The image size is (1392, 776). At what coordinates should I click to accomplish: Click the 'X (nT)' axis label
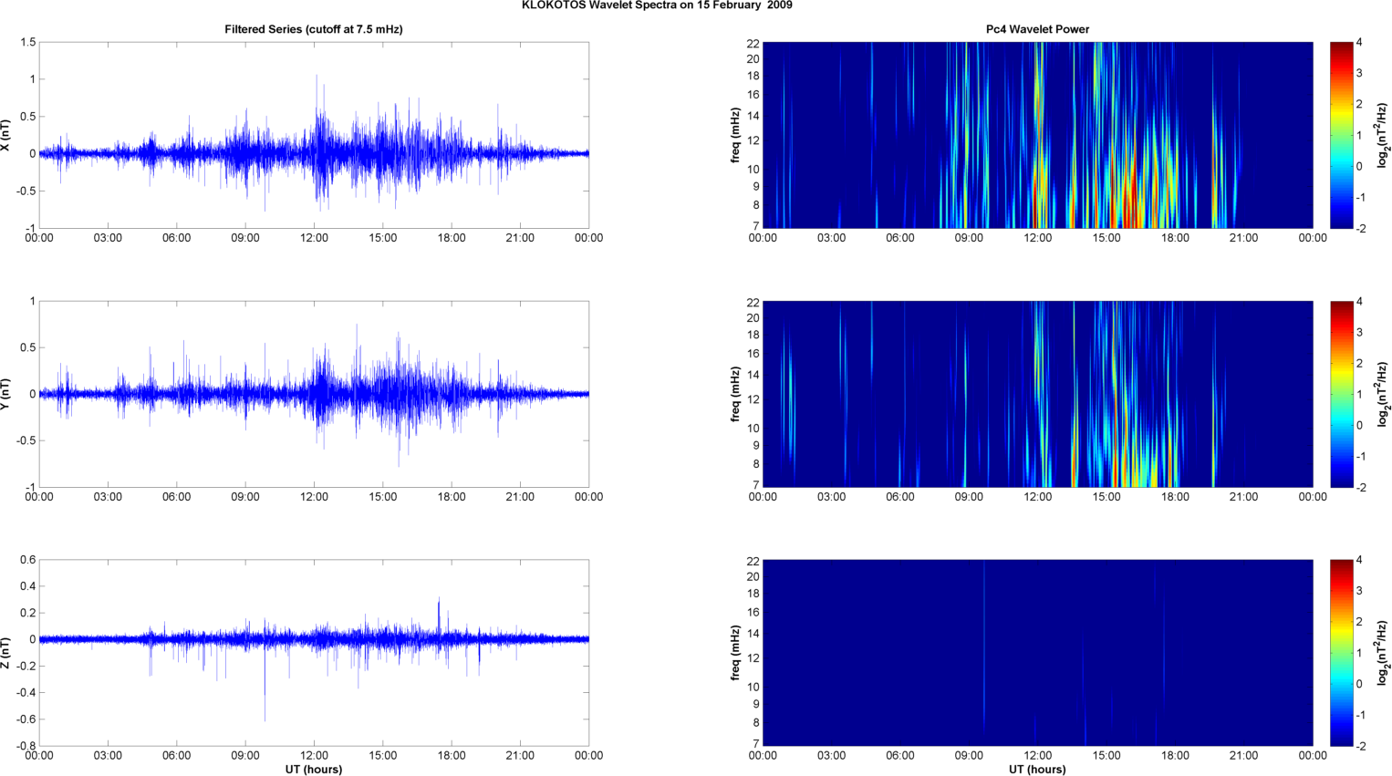(x=5, y=135)
